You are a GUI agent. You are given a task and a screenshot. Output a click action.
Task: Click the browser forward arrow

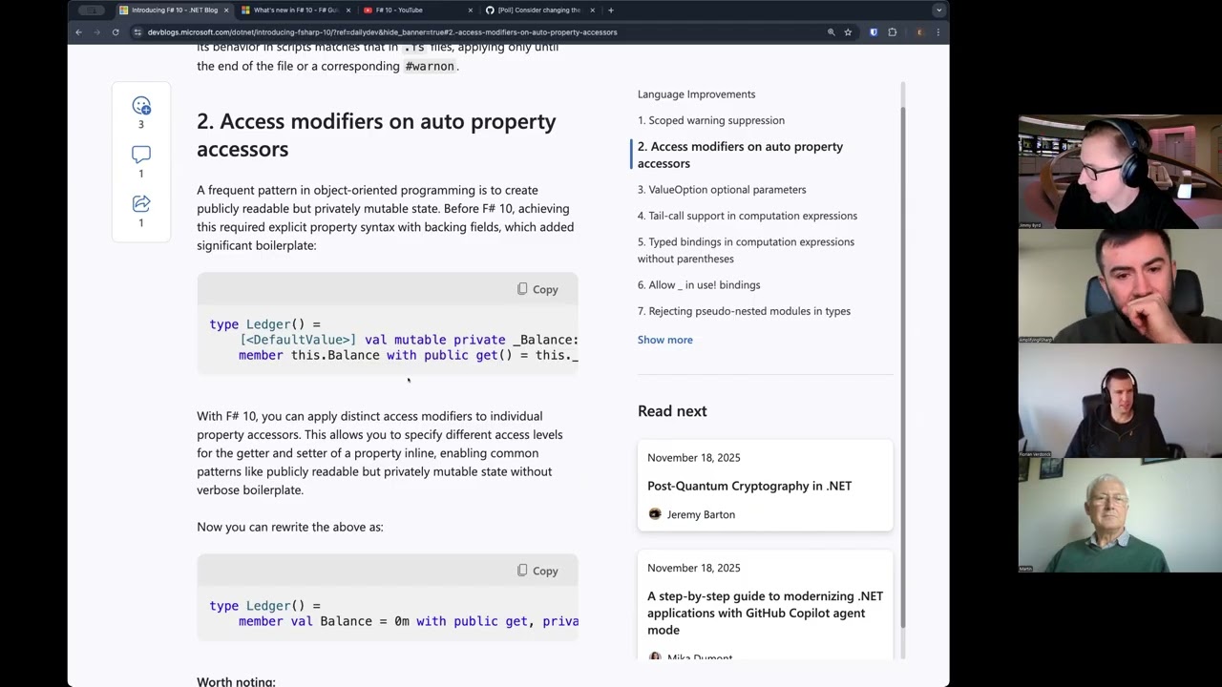(x=96, y=32)
